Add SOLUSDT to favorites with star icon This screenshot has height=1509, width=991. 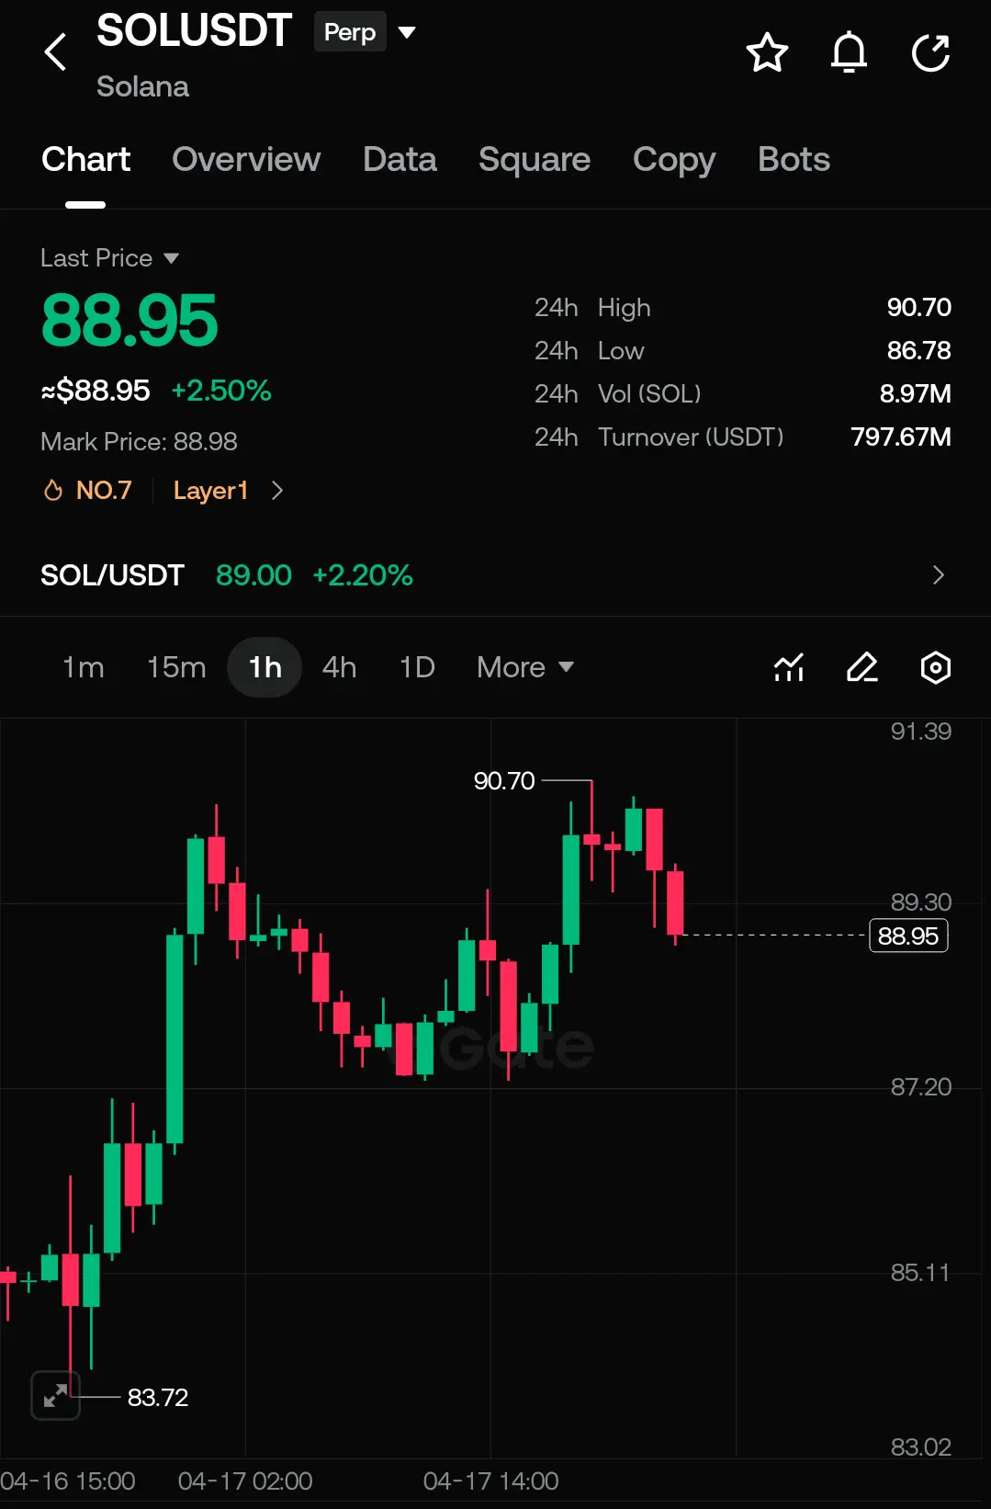tap(767, 52)
